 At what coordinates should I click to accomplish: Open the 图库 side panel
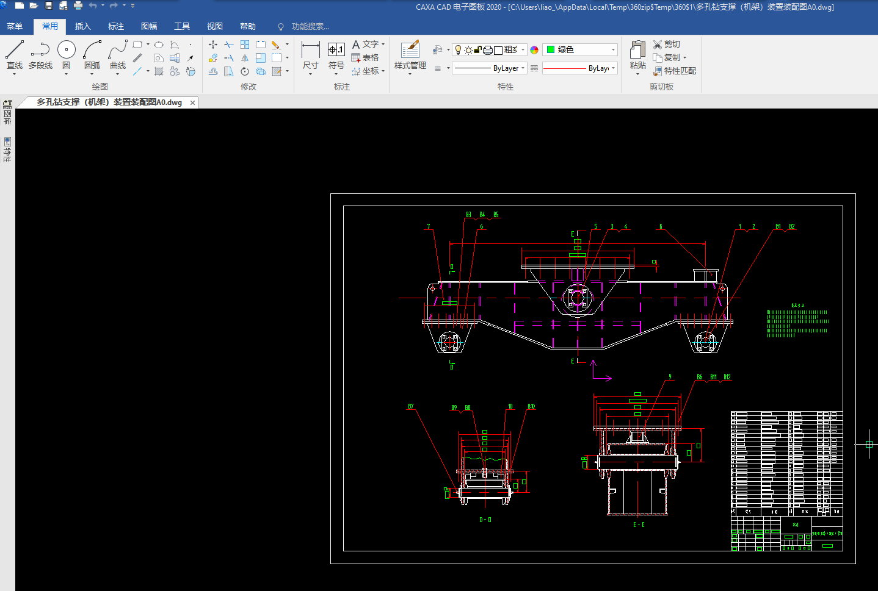7,113
